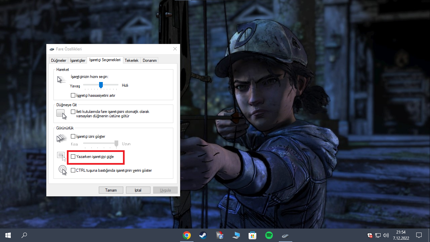Open the Windows Start menu
This screenshot has height=242, width=430.
[8, 235]
